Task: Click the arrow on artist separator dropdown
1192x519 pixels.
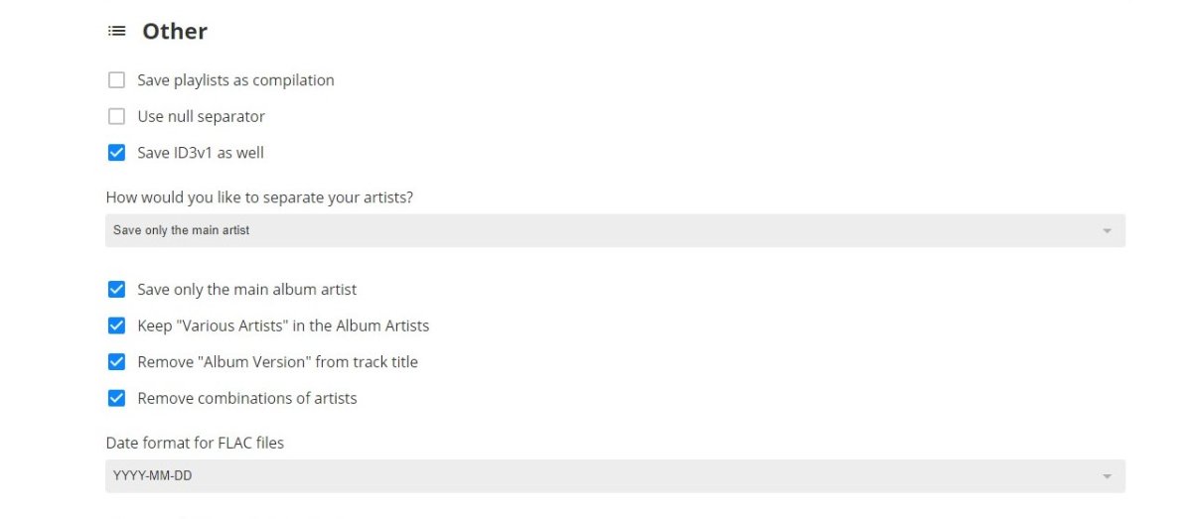Action: [x=1107, y=231]
